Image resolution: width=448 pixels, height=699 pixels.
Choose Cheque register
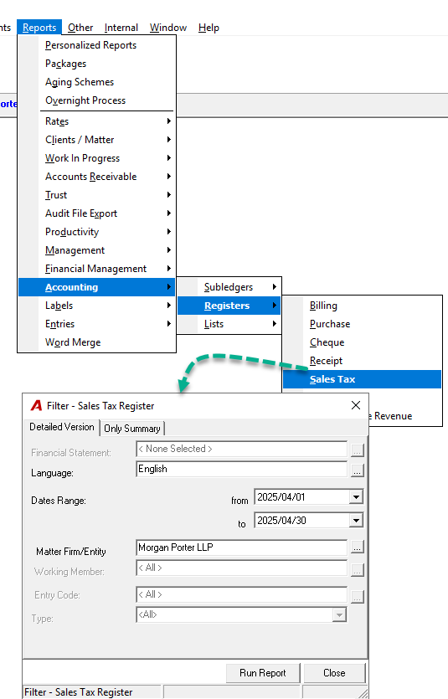point(362,342)
